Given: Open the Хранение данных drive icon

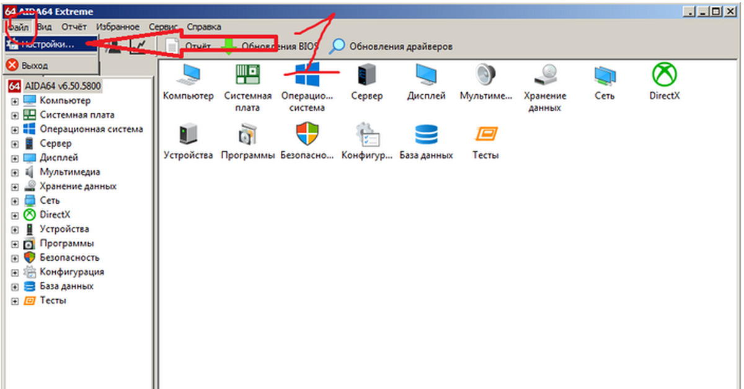Looking at the screenshot, I should [545, 75].
